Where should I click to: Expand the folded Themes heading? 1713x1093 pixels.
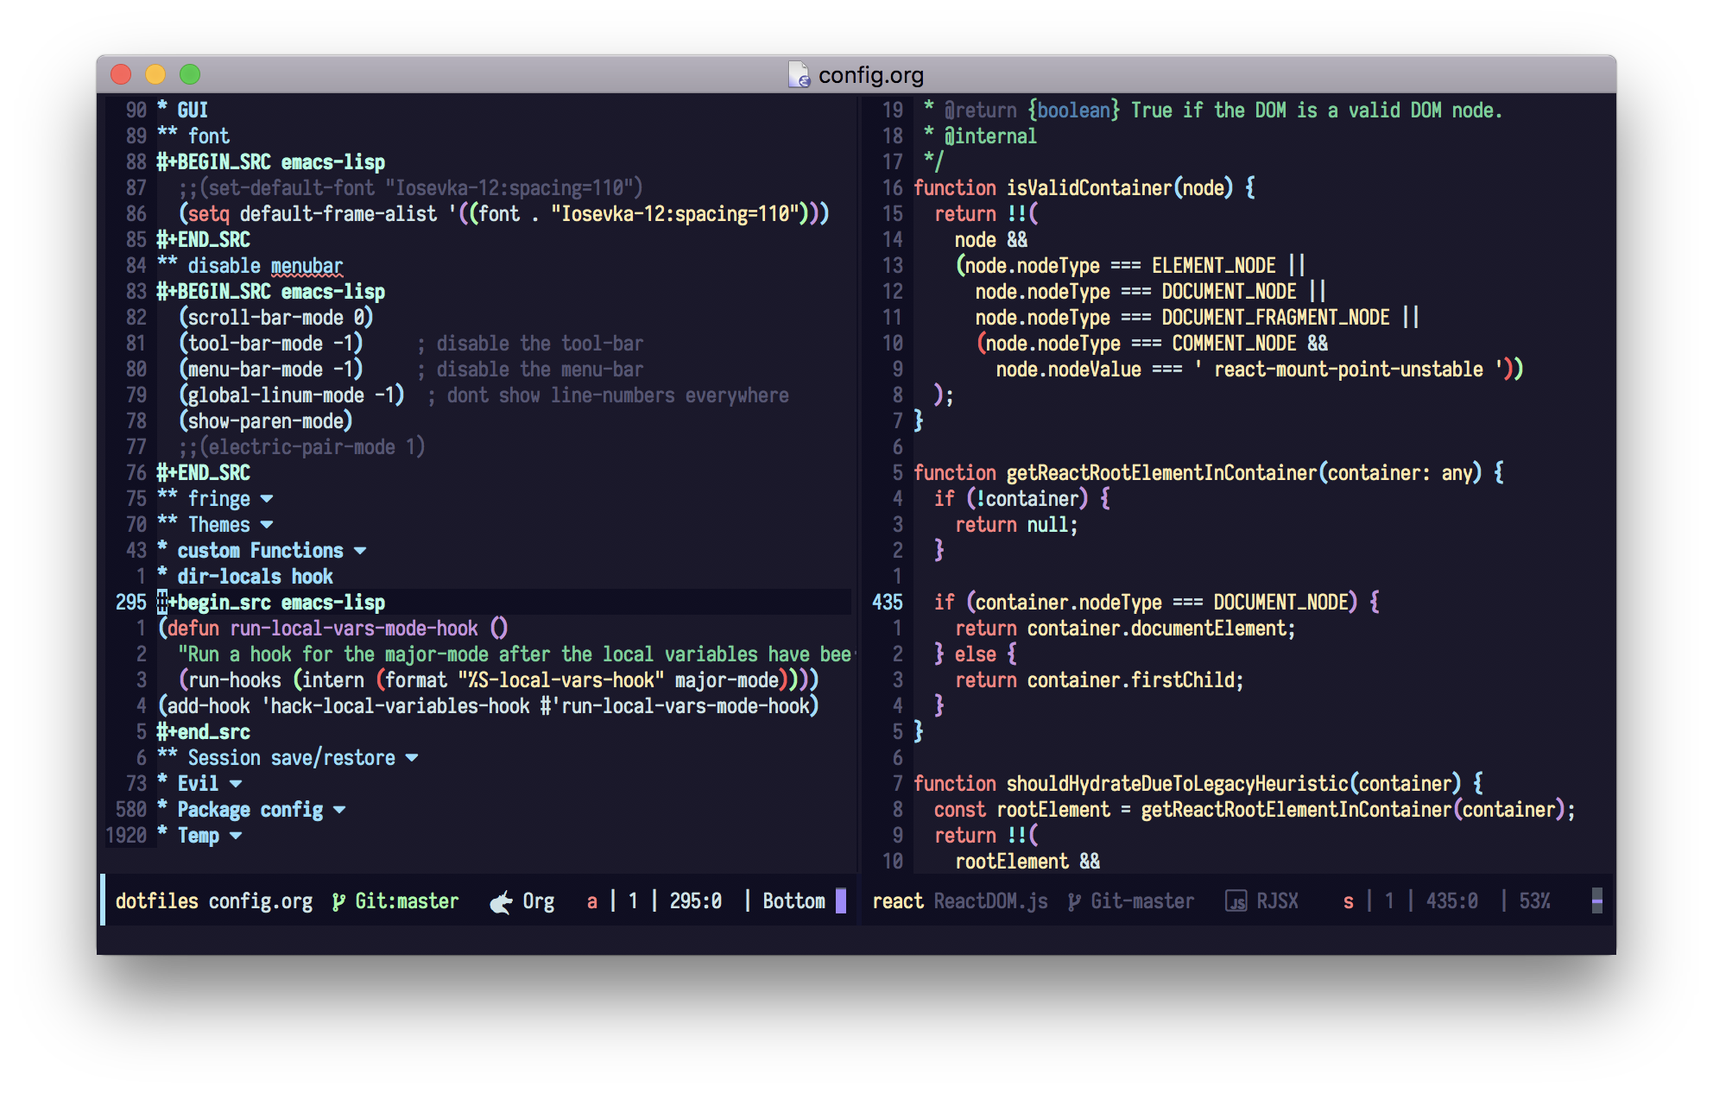click(267, 525)
